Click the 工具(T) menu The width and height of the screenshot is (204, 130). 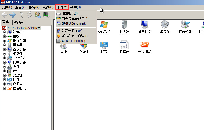(x=62, y=7)
